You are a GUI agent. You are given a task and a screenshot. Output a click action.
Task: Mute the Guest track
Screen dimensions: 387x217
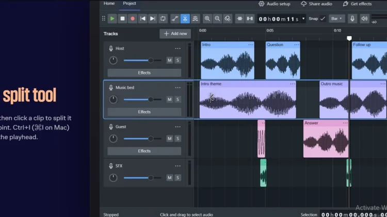click(x=170, y=138)
